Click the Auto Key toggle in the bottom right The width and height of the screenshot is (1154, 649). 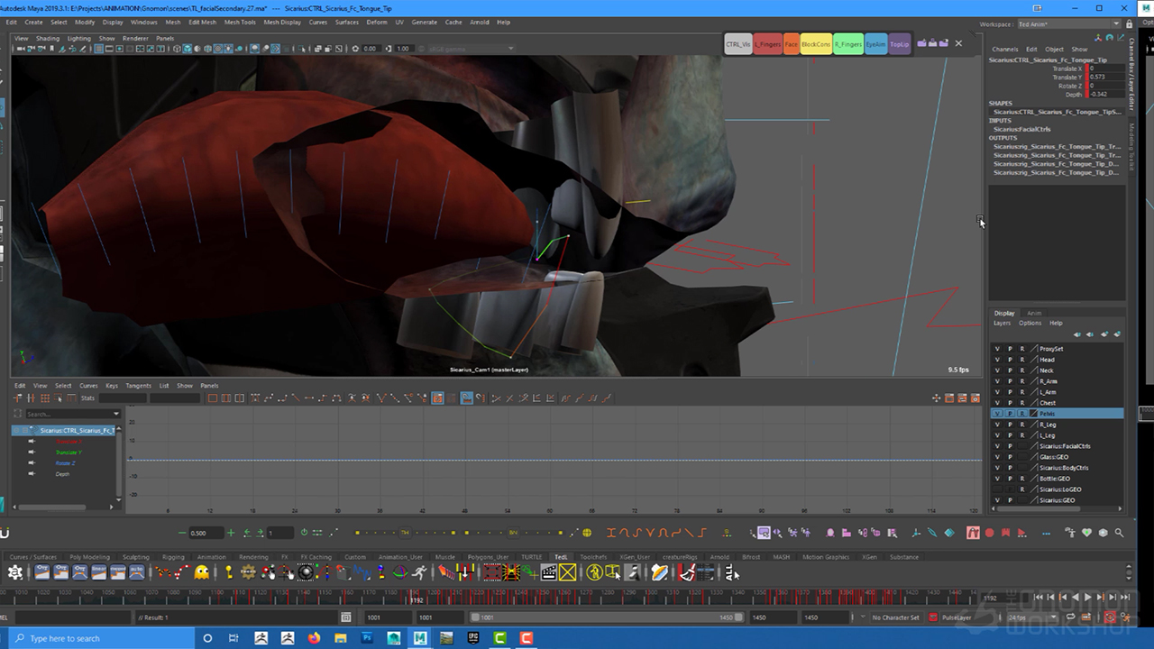(x=1111, y=617)
